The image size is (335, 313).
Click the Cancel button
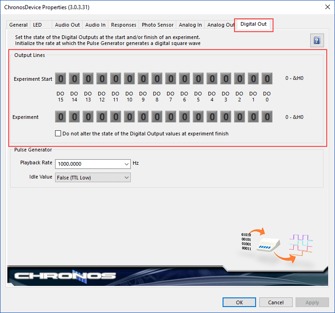point(276,302)
